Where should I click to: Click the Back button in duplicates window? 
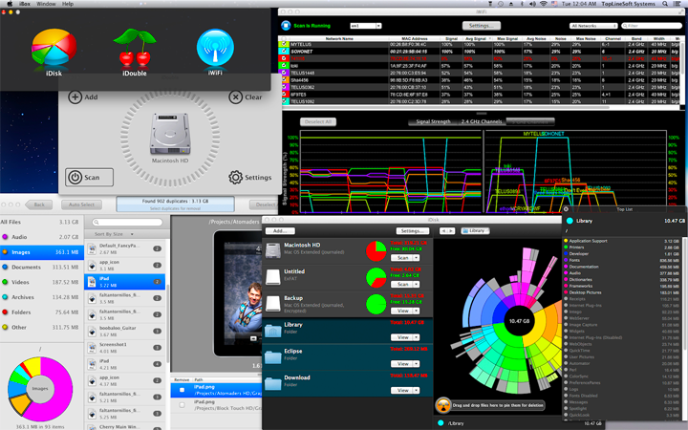[x=38, y=204]
